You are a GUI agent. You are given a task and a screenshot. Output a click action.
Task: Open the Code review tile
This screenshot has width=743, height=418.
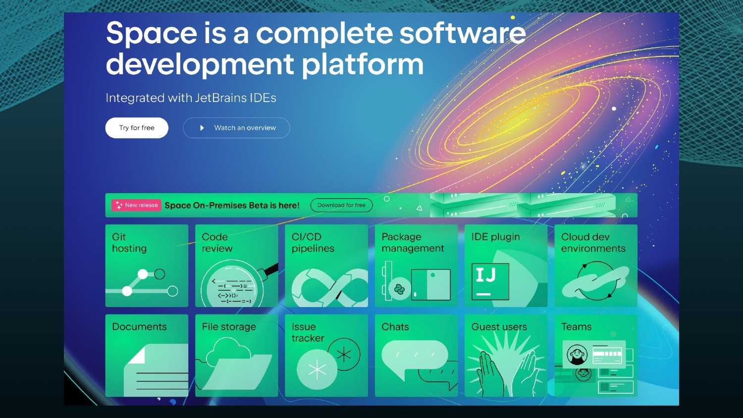click(237, 266)
